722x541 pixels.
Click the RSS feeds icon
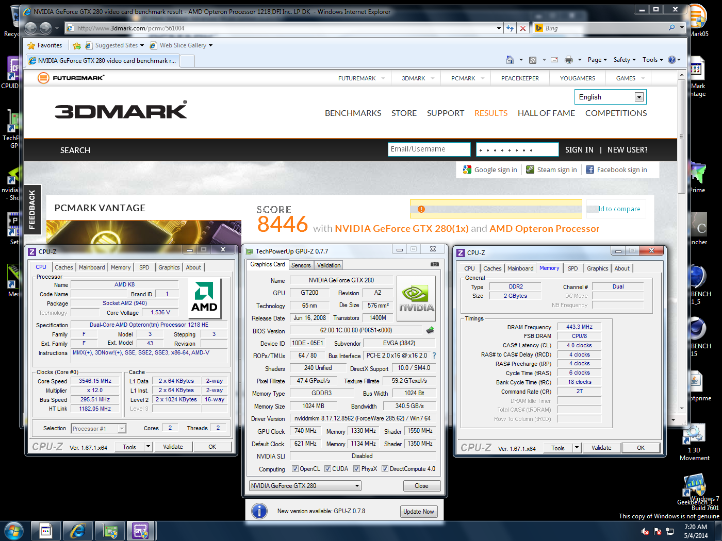(533, 60)
